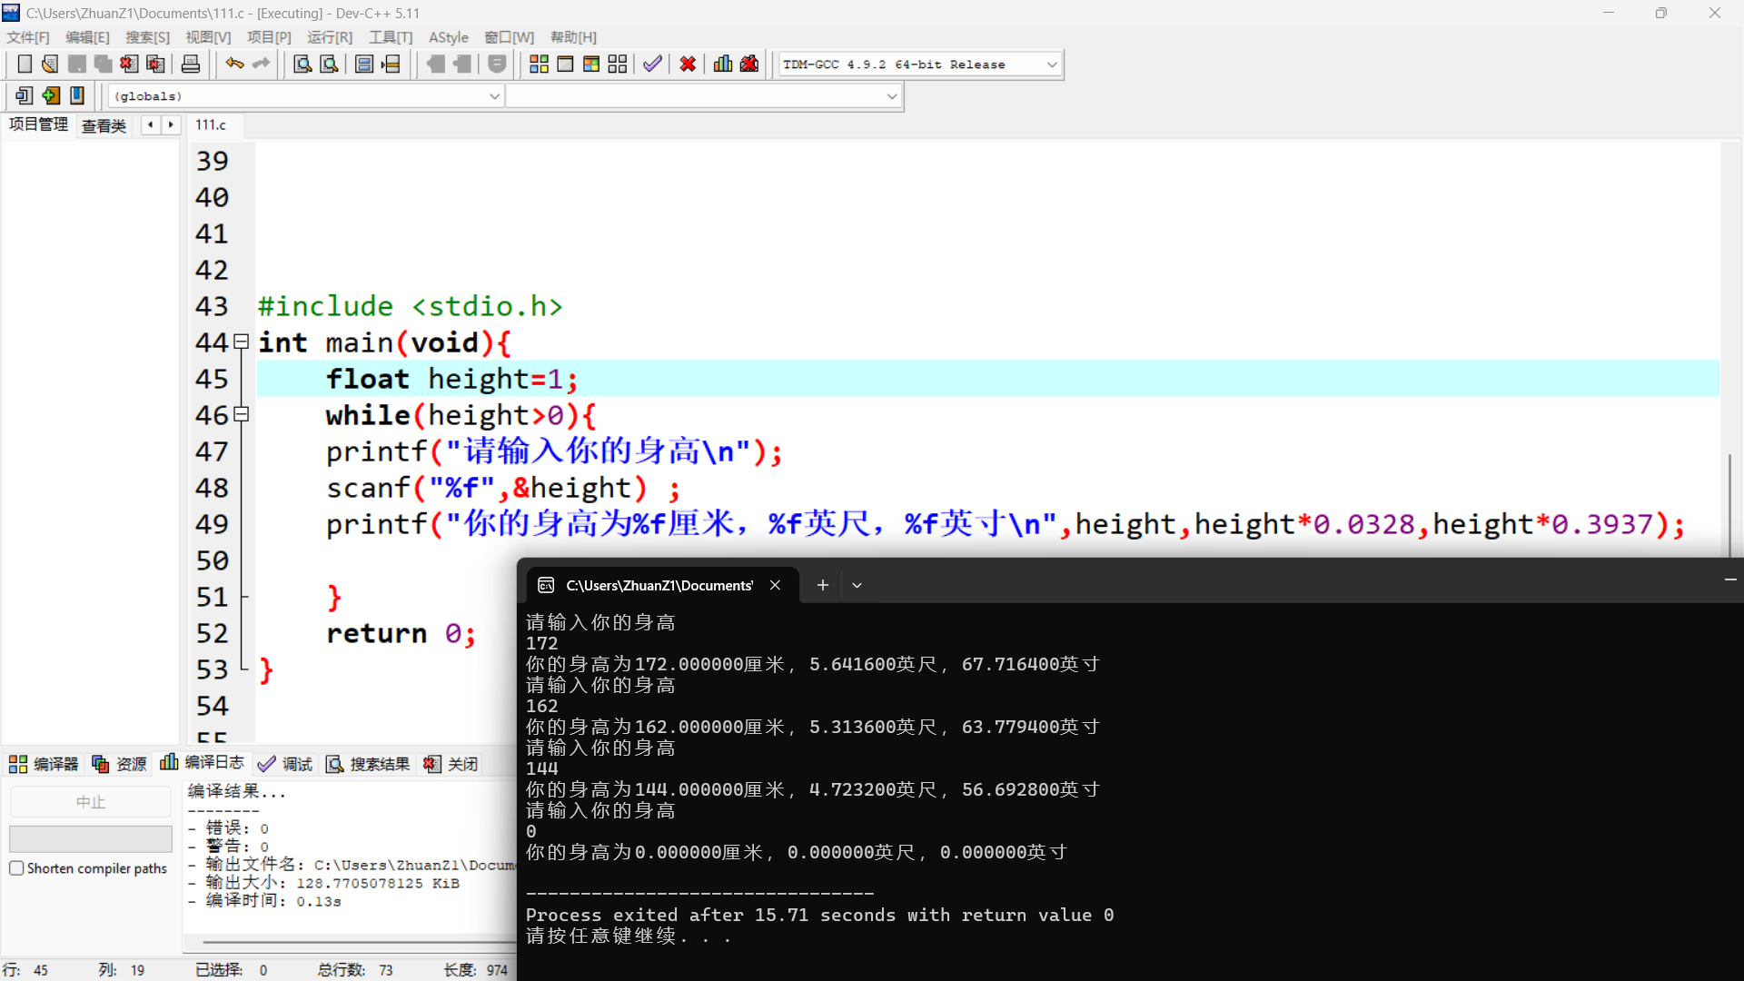Open the console new-tab dropdown chevron
The width and height of the screenshot is (1744, 981).
pos(857,586)
